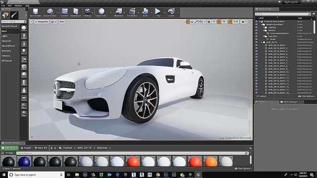Toggle grid snapping in the viewport toolbar
Image resolution: width=317 pixels, height=178 pixels.
point(209,22)
